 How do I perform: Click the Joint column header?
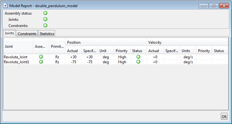tap(18, 46)
